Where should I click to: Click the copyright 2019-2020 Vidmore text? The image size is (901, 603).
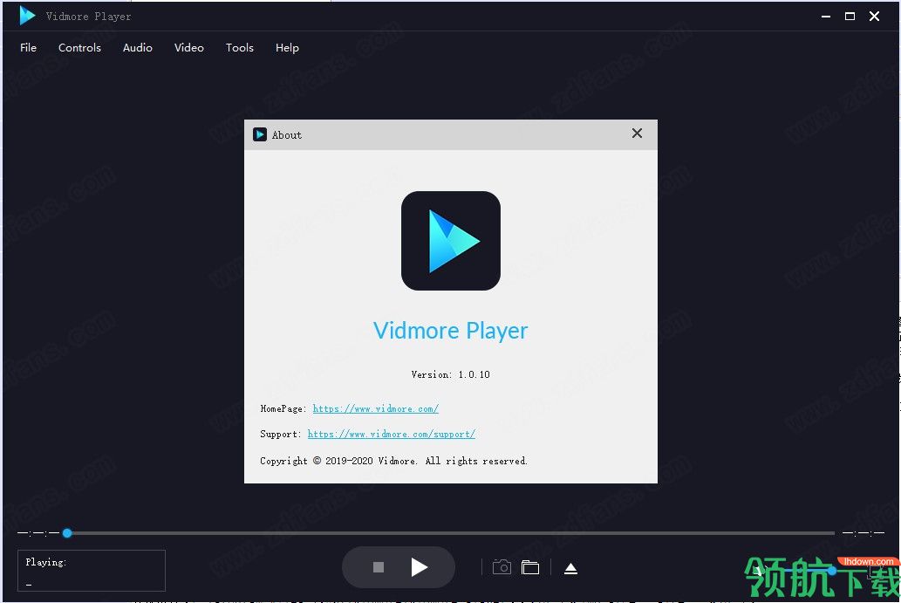[x=393, y=461]
